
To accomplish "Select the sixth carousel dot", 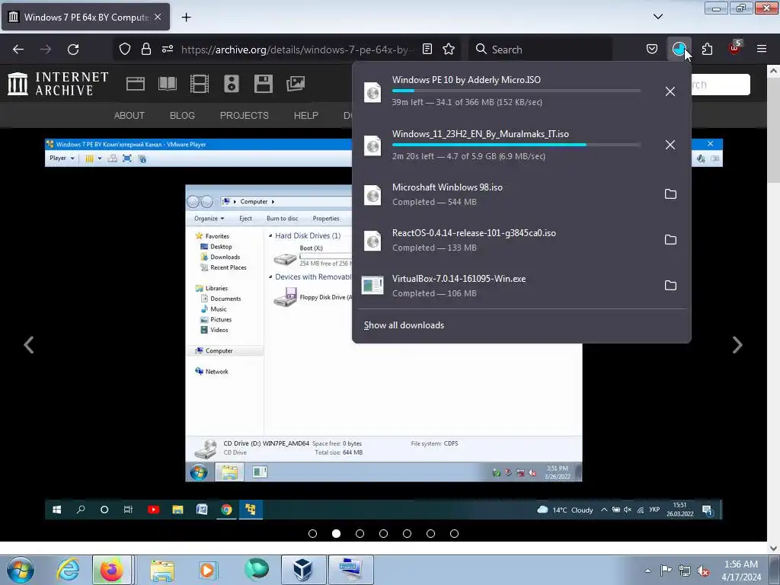I will [430, 534].
